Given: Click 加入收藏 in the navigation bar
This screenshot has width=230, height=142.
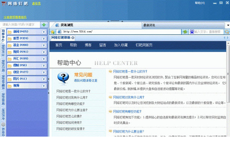Looking at the screenshot, I should tap(121, 45).
